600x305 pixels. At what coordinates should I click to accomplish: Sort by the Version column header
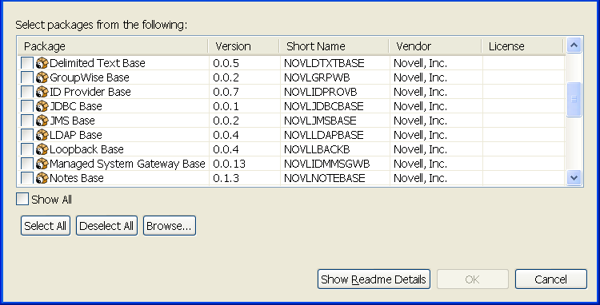[244, 46]
